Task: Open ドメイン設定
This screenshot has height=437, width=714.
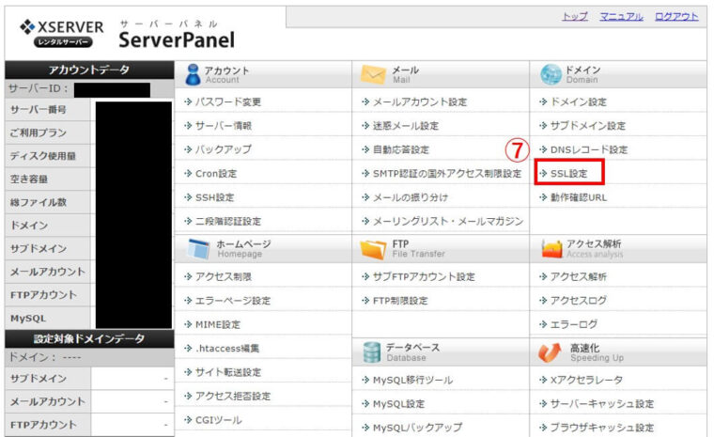Action: pos(579,101)
